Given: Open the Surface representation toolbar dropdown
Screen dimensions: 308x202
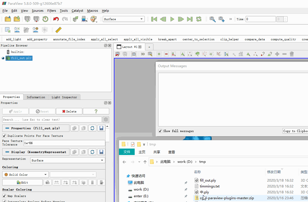Looking at the screenshot, I should pos(124,19).
